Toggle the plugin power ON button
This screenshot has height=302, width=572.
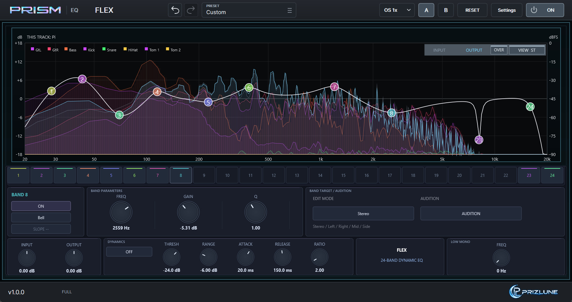coord(545,10)
